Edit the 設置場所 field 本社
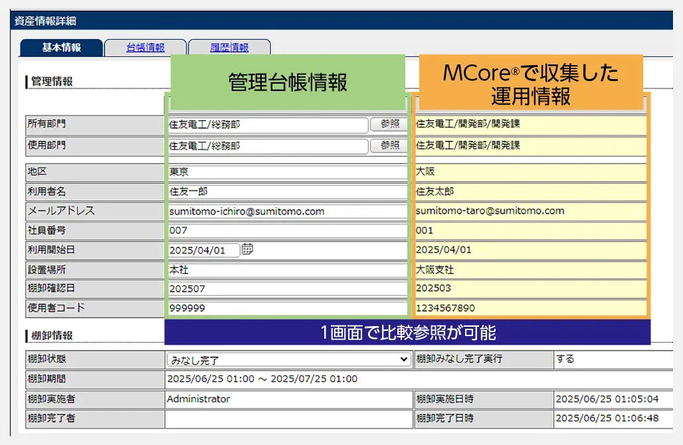This screenshot has width=683, height=445. coord(288,270)
